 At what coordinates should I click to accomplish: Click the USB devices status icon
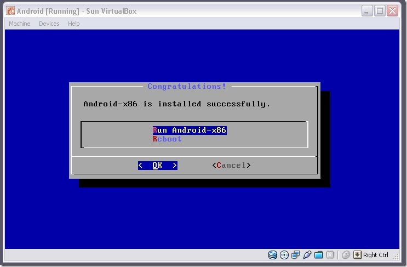click(307, 255)
